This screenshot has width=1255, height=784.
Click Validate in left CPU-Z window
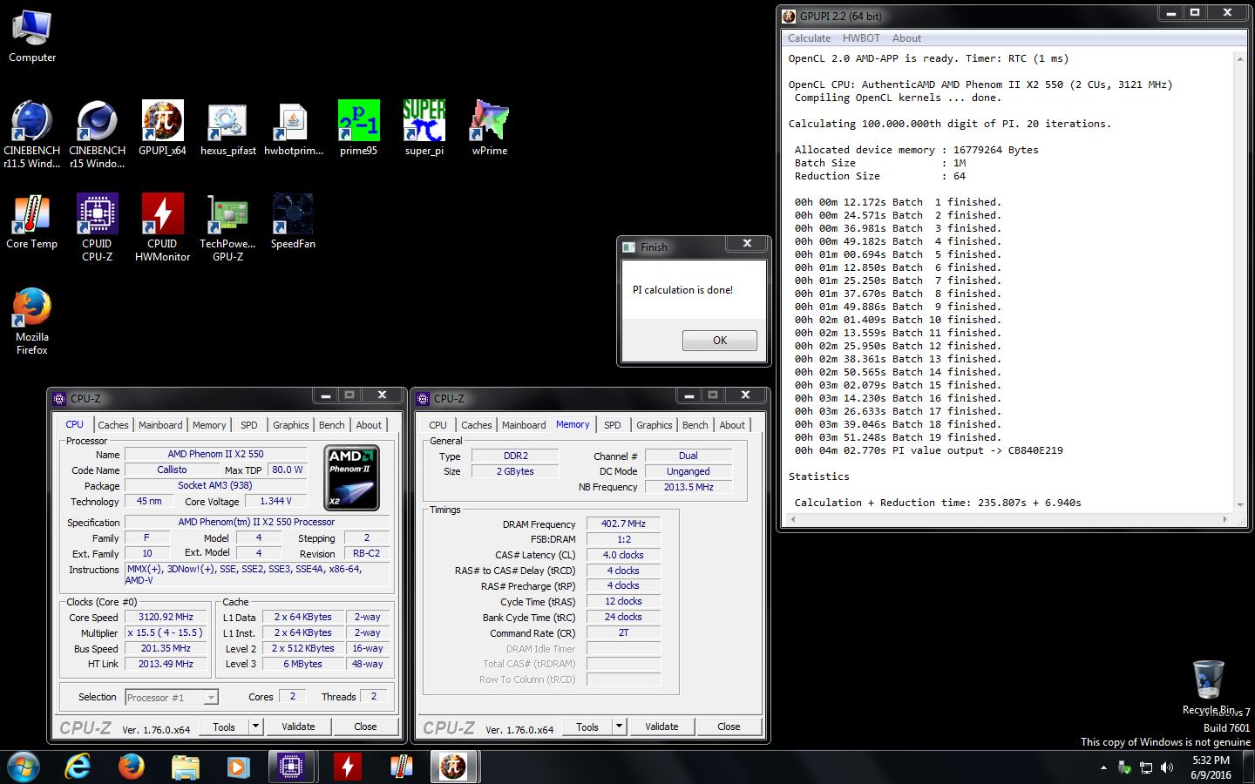pos(298,727)
